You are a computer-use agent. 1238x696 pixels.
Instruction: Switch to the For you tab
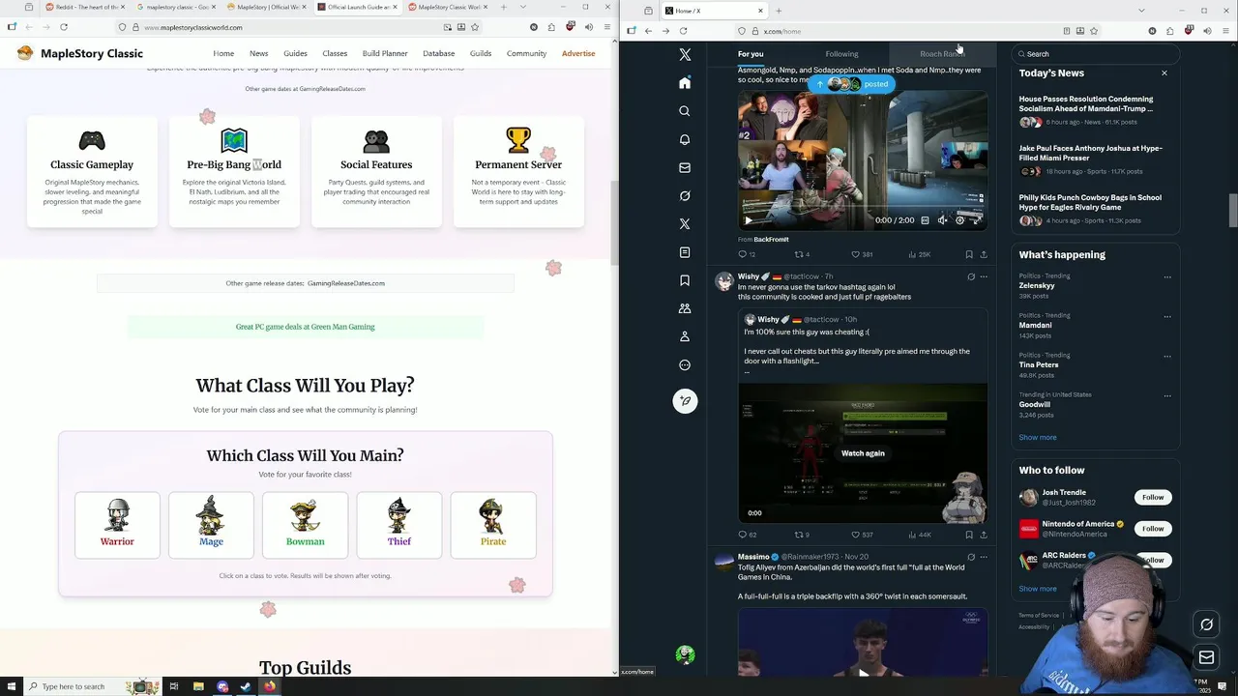[x=751, y=54]
